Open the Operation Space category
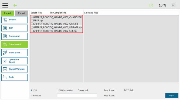Image resolution: width=180 pixels, height=100 pixels. click(x=15, y=61)
